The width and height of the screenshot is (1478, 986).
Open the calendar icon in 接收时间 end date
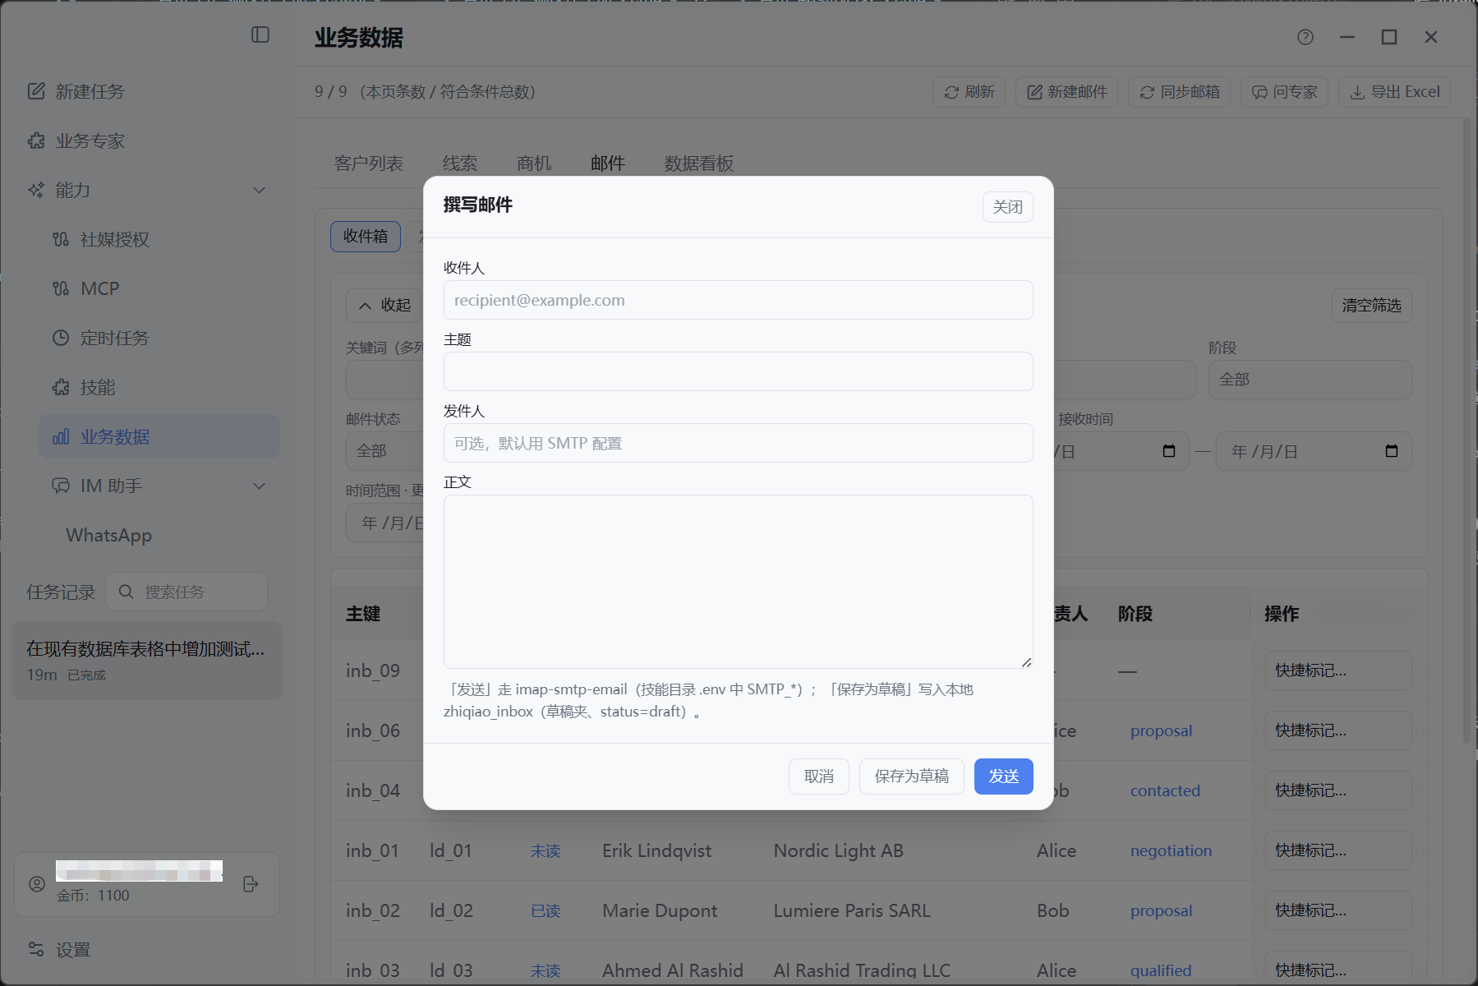[x=1391, y=451]
